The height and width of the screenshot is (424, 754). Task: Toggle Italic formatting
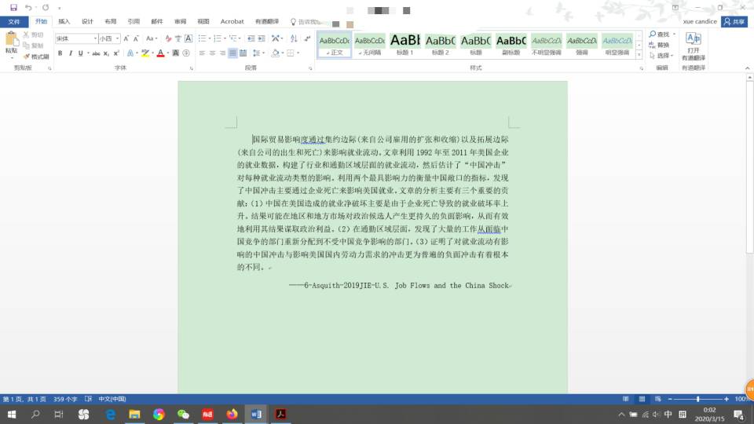click(71, 53)
